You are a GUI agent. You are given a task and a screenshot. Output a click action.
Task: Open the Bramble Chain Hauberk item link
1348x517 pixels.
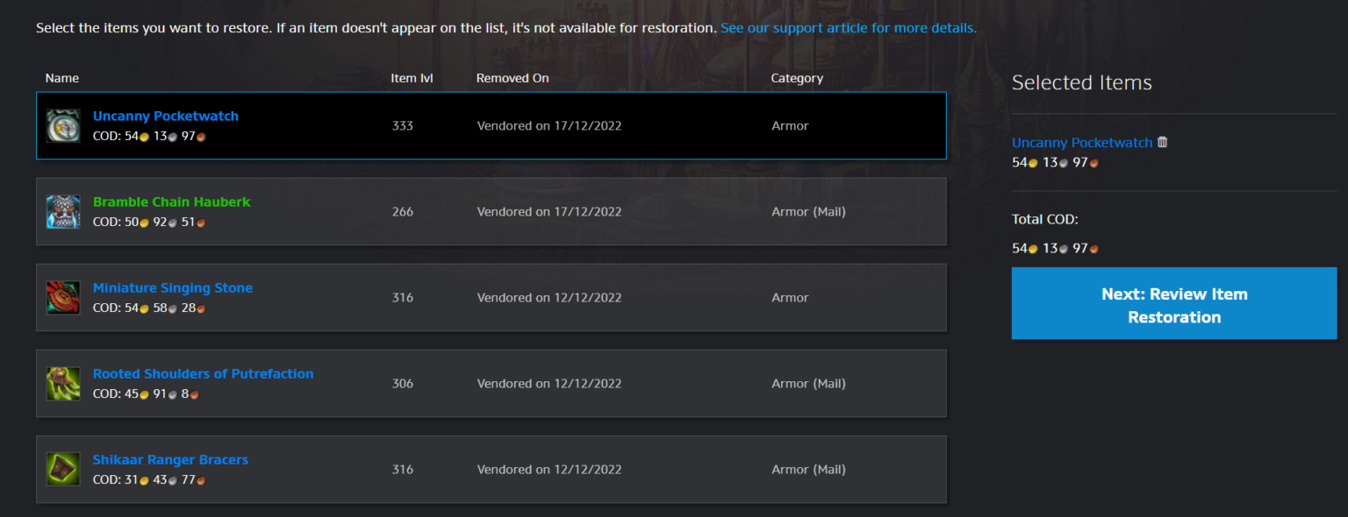(171, 201)
